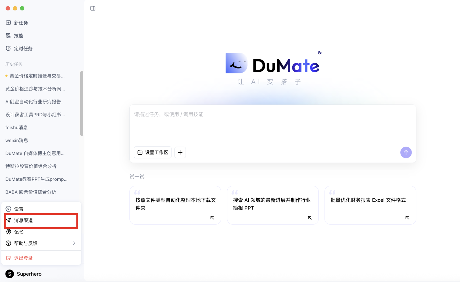Click the 定时任务 clock icon
The width and height of the screenshot is (460, 282).
click(x=8, y=48)
